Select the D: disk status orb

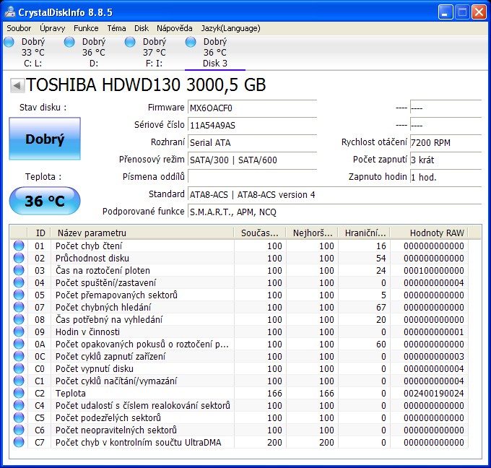coord(69,43)
